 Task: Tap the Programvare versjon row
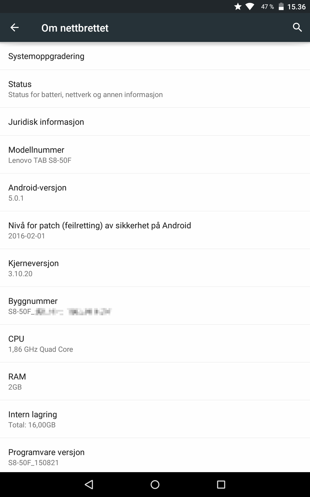click(155, 457)
